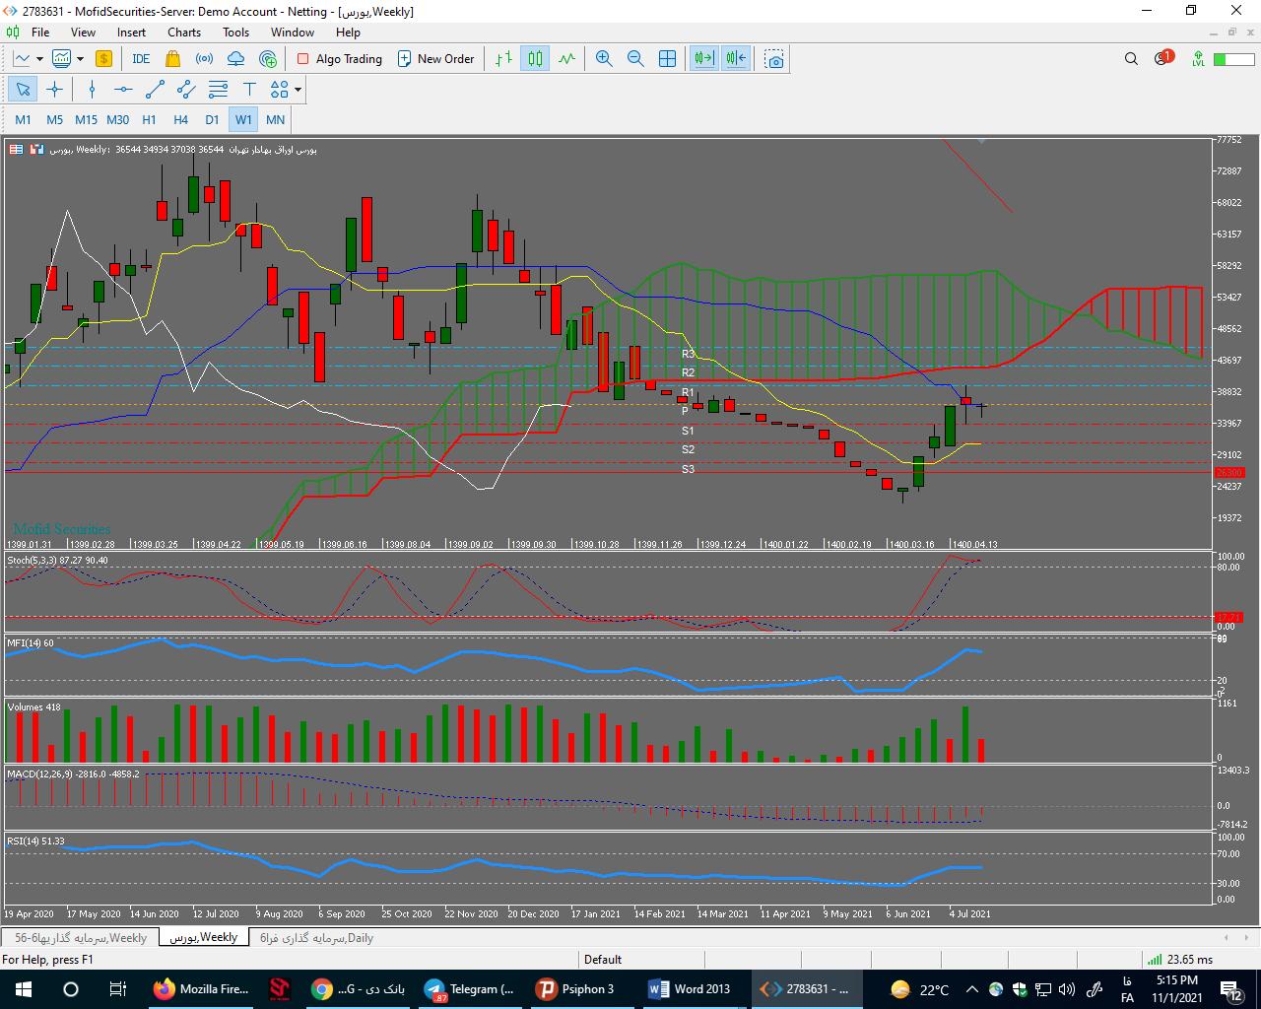Screen dimensions: 1261x1009
Task: Switch to the Daily chart tab
Action: tap(316, 938)
